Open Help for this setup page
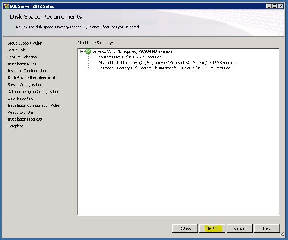The image size is (288, 240). pyautogui.click(x=267, y=228)
